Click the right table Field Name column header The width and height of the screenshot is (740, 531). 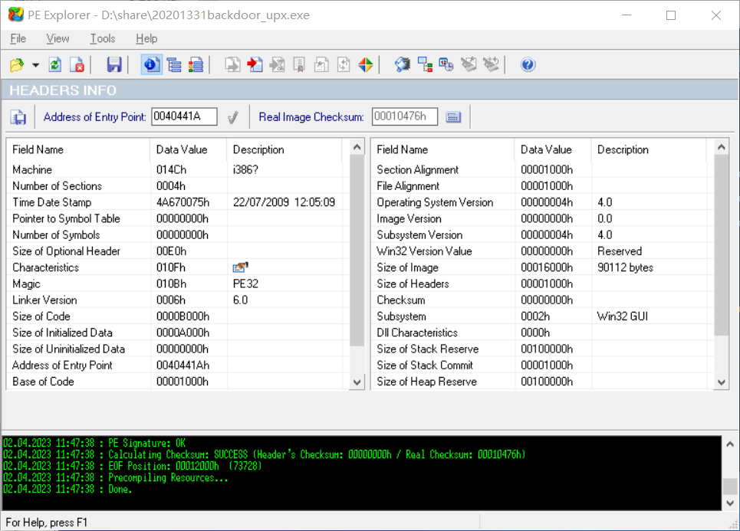coord(442,149)
